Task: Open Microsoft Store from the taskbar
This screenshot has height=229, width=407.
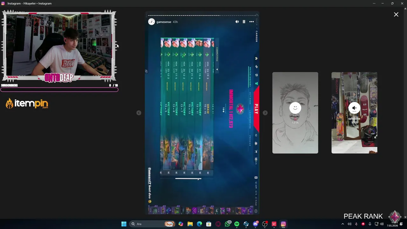Action: pos(209,224)
